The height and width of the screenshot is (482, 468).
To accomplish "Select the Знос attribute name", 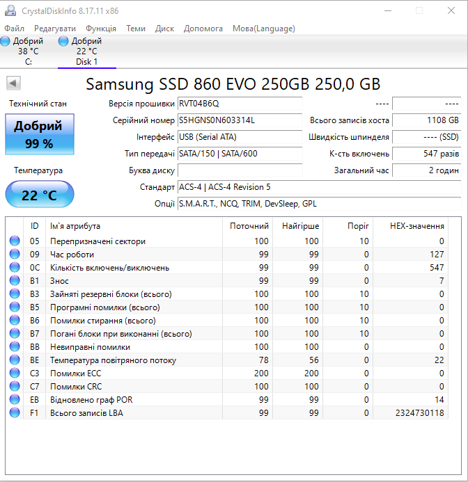I will (x=59, y=281).
